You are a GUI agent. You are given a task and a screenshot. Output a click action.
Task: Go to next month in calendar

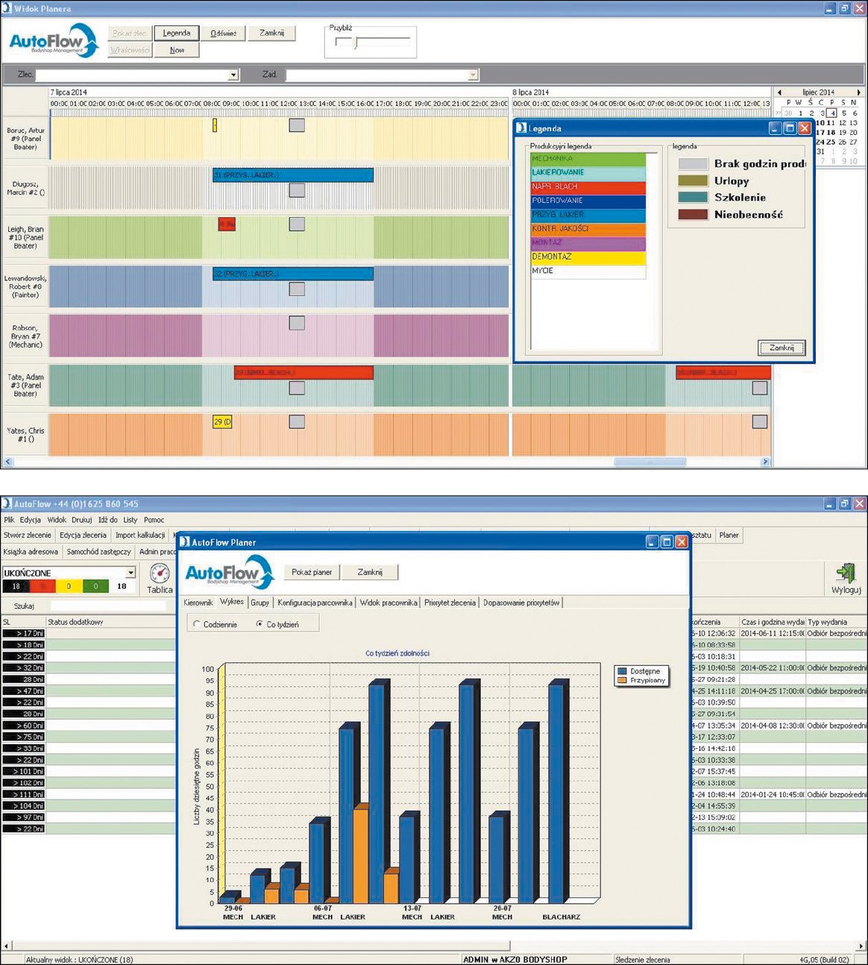858,92
